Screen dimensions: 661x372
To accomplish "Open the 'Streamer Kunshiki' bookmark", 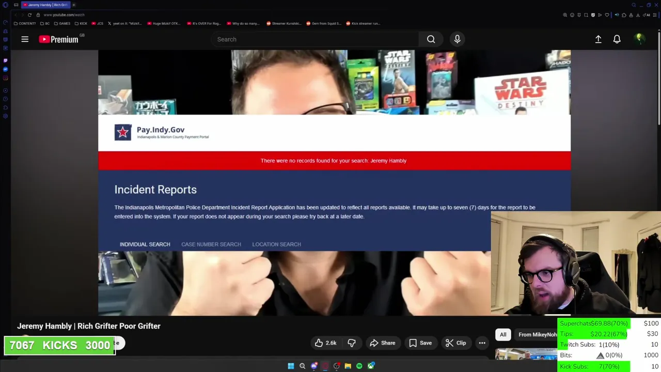I will pyautogui.click(x=284, y=23).
